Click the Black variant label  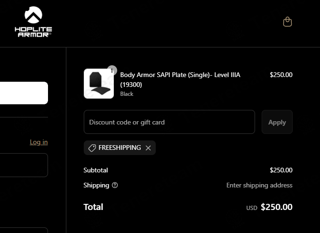(127, 94)
